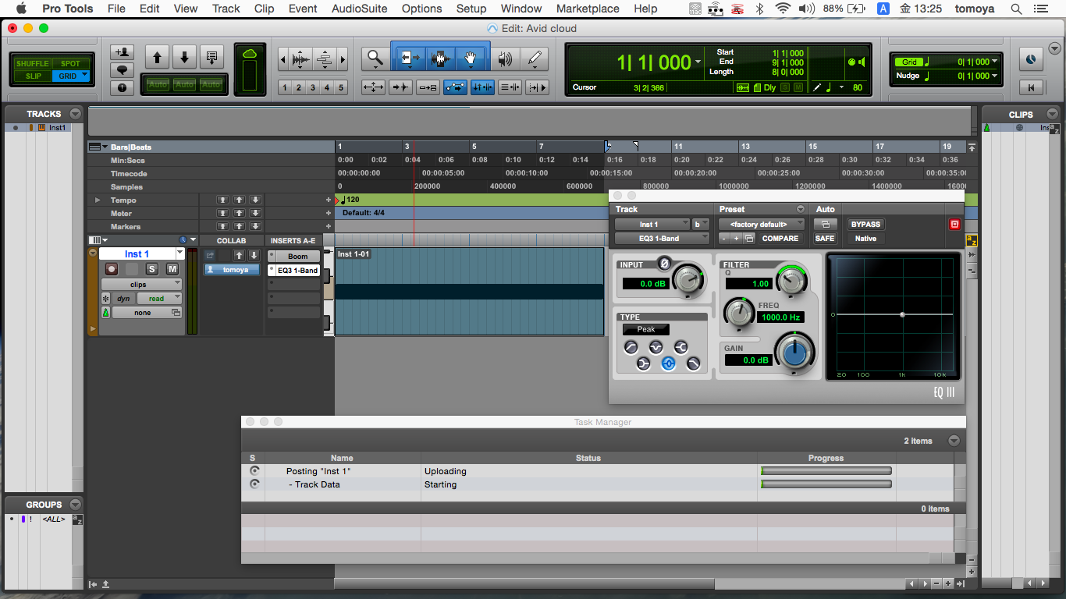The height and width of the screenshot is (599, 1066).
Task: Select the Zoomer magnifier tool
Action: click(375, 58)
